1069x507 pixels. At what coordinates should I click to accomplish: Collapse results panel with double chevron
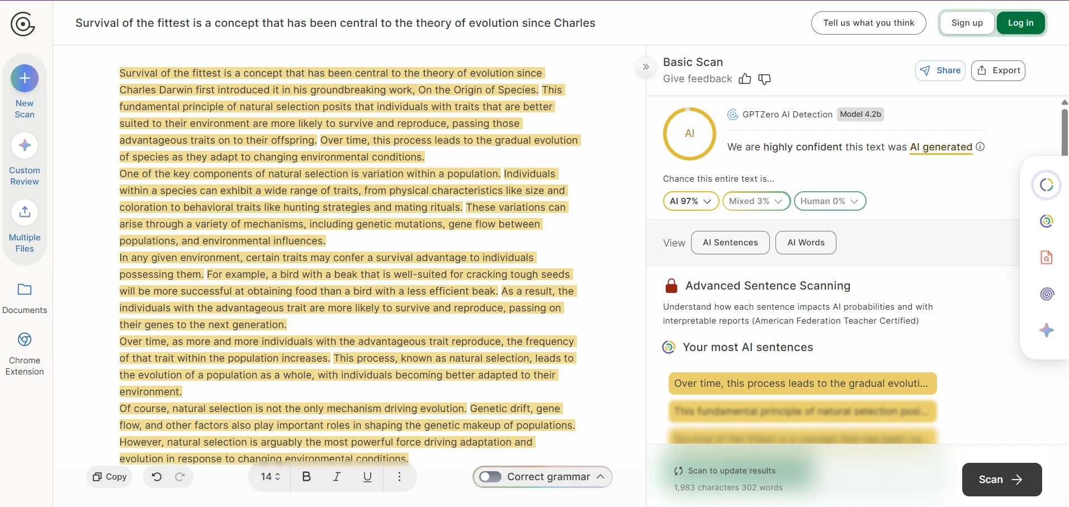[646, 67]
